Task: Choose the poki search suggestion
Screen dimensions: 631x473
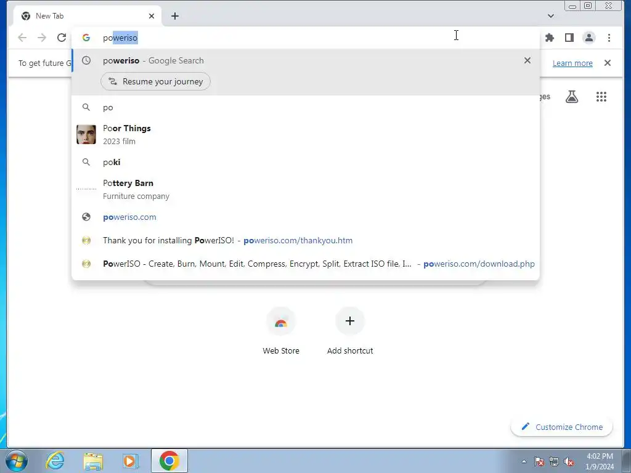Action: (x=306, y=162)
